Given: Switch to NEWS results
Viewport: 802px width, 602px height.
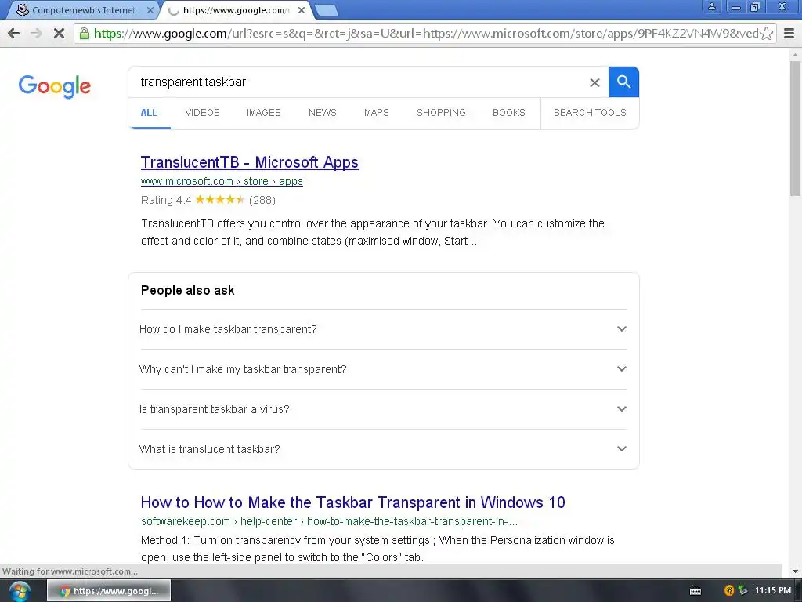Looking at the screenshot, I should [322, 113].
